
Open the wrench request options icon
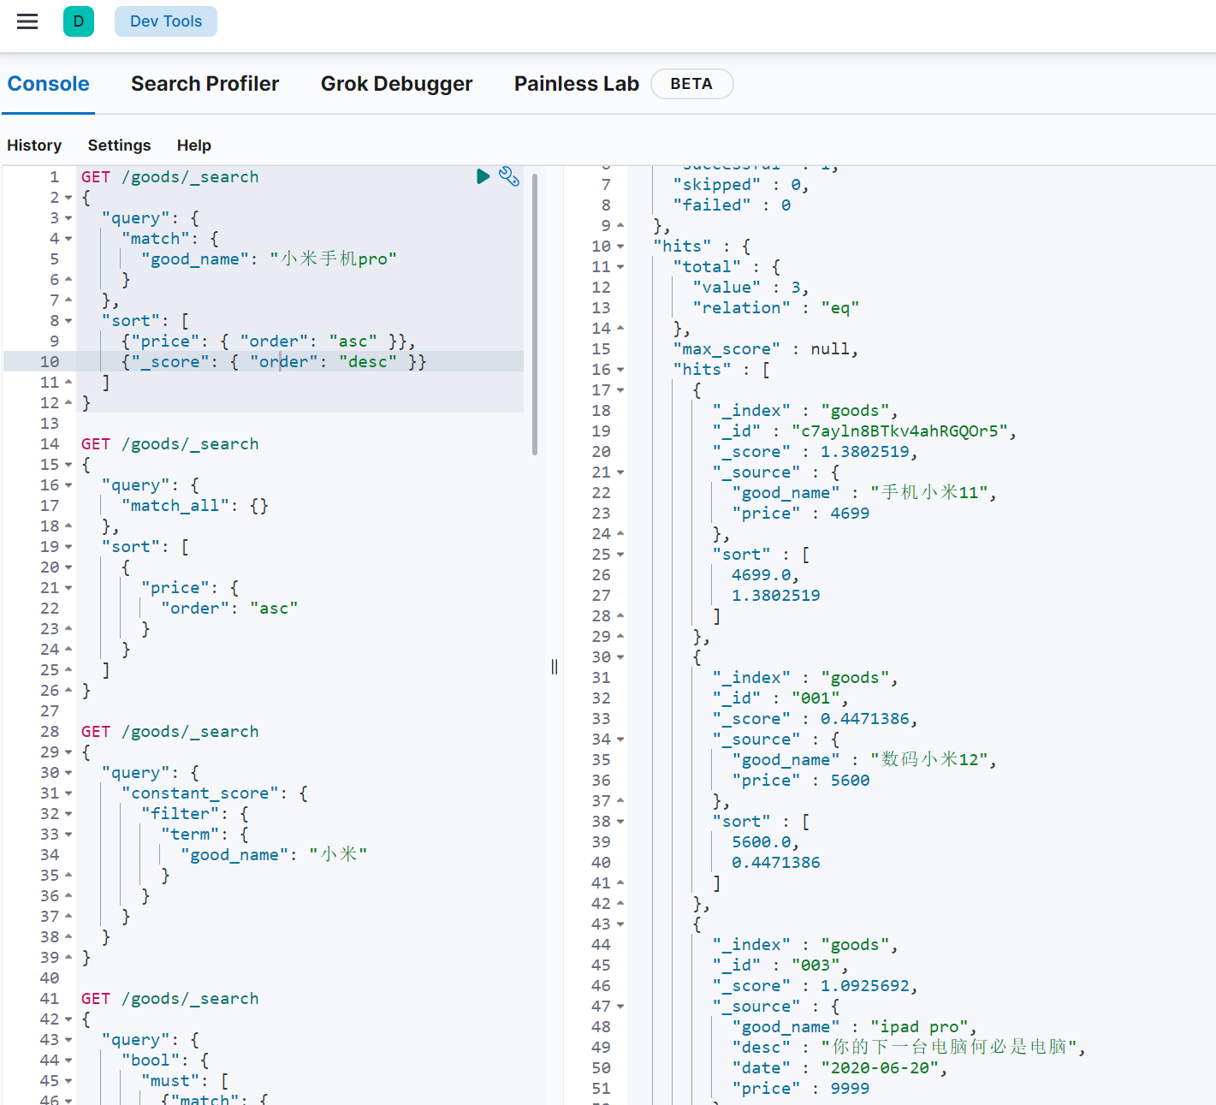click(509, 176)
